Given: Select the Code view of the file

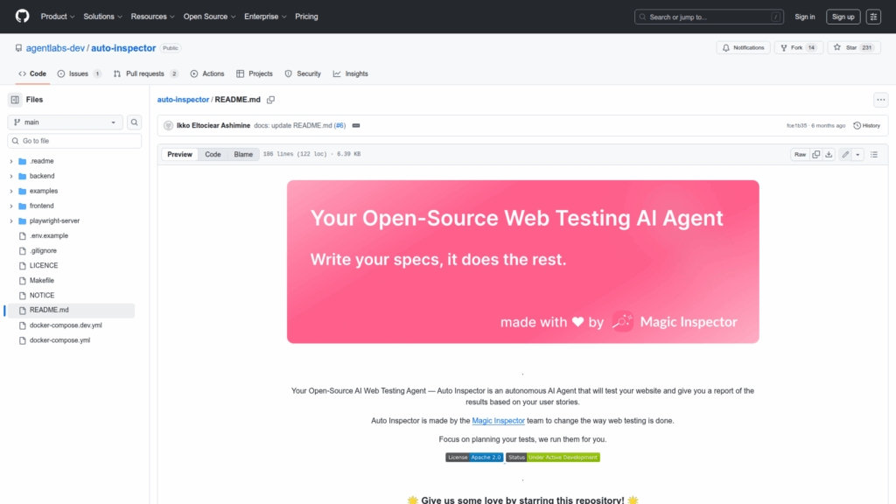Looking at the screenshot, I should pyautogui.click(x=213, y=154).
